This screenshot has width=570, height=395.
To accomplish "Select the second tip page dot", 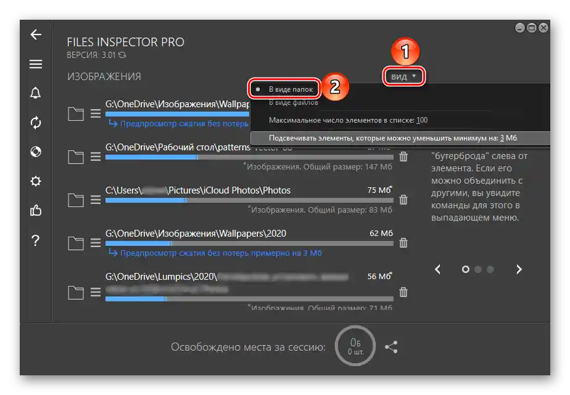I will [x=478, y=269].
